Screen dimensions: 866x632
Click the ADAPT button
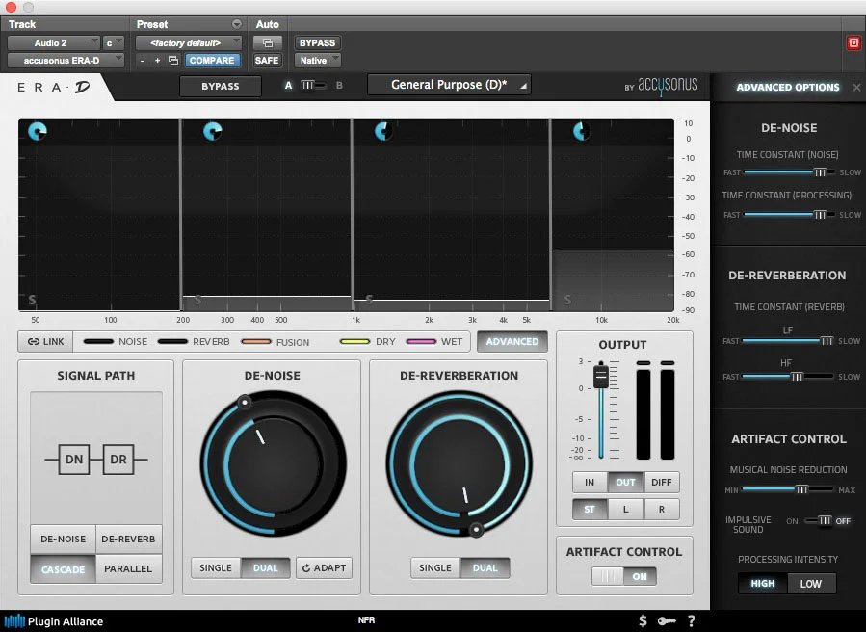[x=324, y=567]
